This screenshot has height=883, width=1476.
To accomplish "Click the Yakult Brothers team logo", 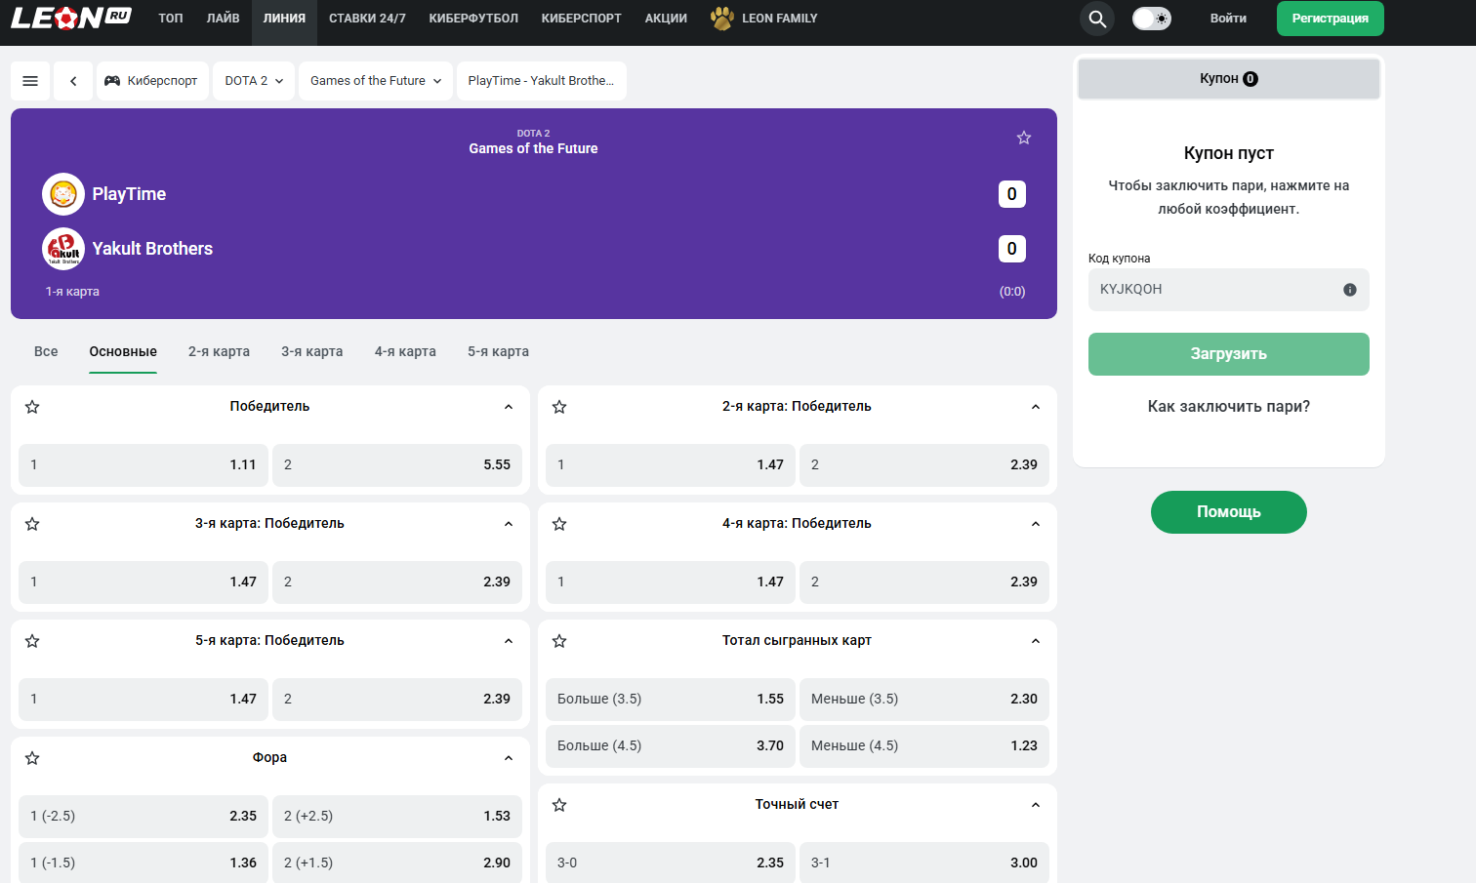I will [63, 249].
